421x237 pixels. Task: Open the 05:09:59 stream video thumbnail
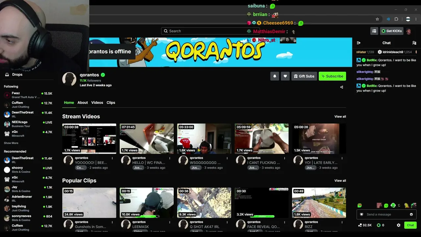point(261,139)
